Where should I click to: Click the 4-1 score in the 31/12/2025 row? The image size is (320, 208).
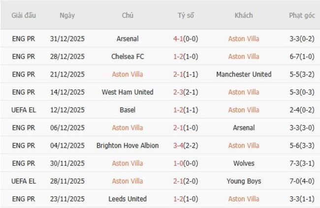point(179,39)
